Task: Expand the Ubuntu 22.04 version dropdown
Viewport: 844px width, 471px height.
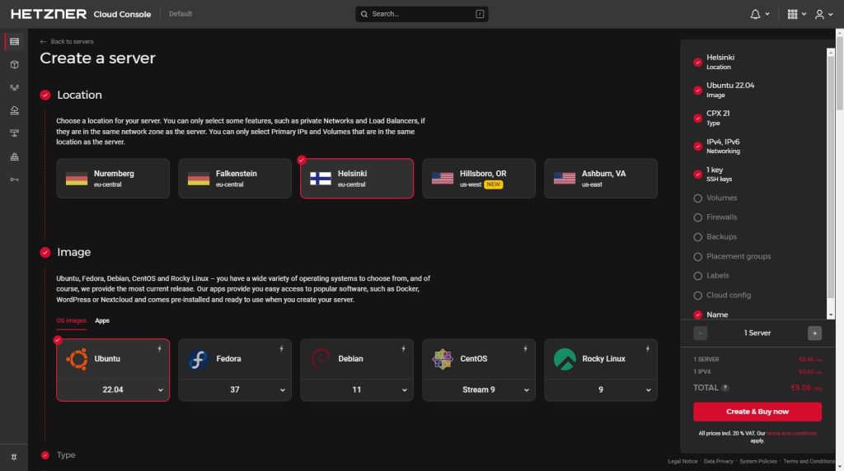Action: 113,389
